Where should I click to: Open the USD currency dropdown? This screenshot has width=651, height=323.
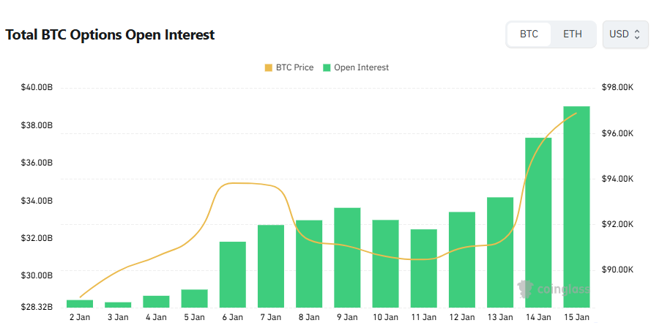tap(625, 34)
